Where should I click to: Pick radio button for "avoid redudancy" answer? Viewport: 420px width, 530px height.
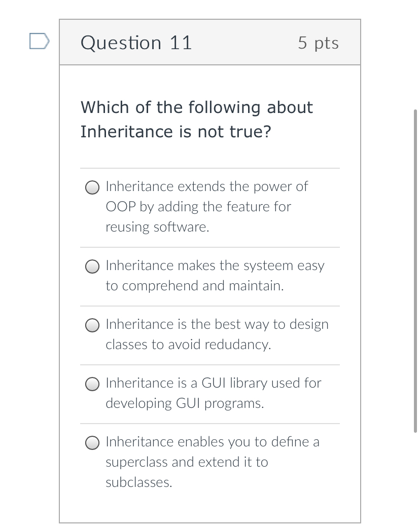(92, 325)
